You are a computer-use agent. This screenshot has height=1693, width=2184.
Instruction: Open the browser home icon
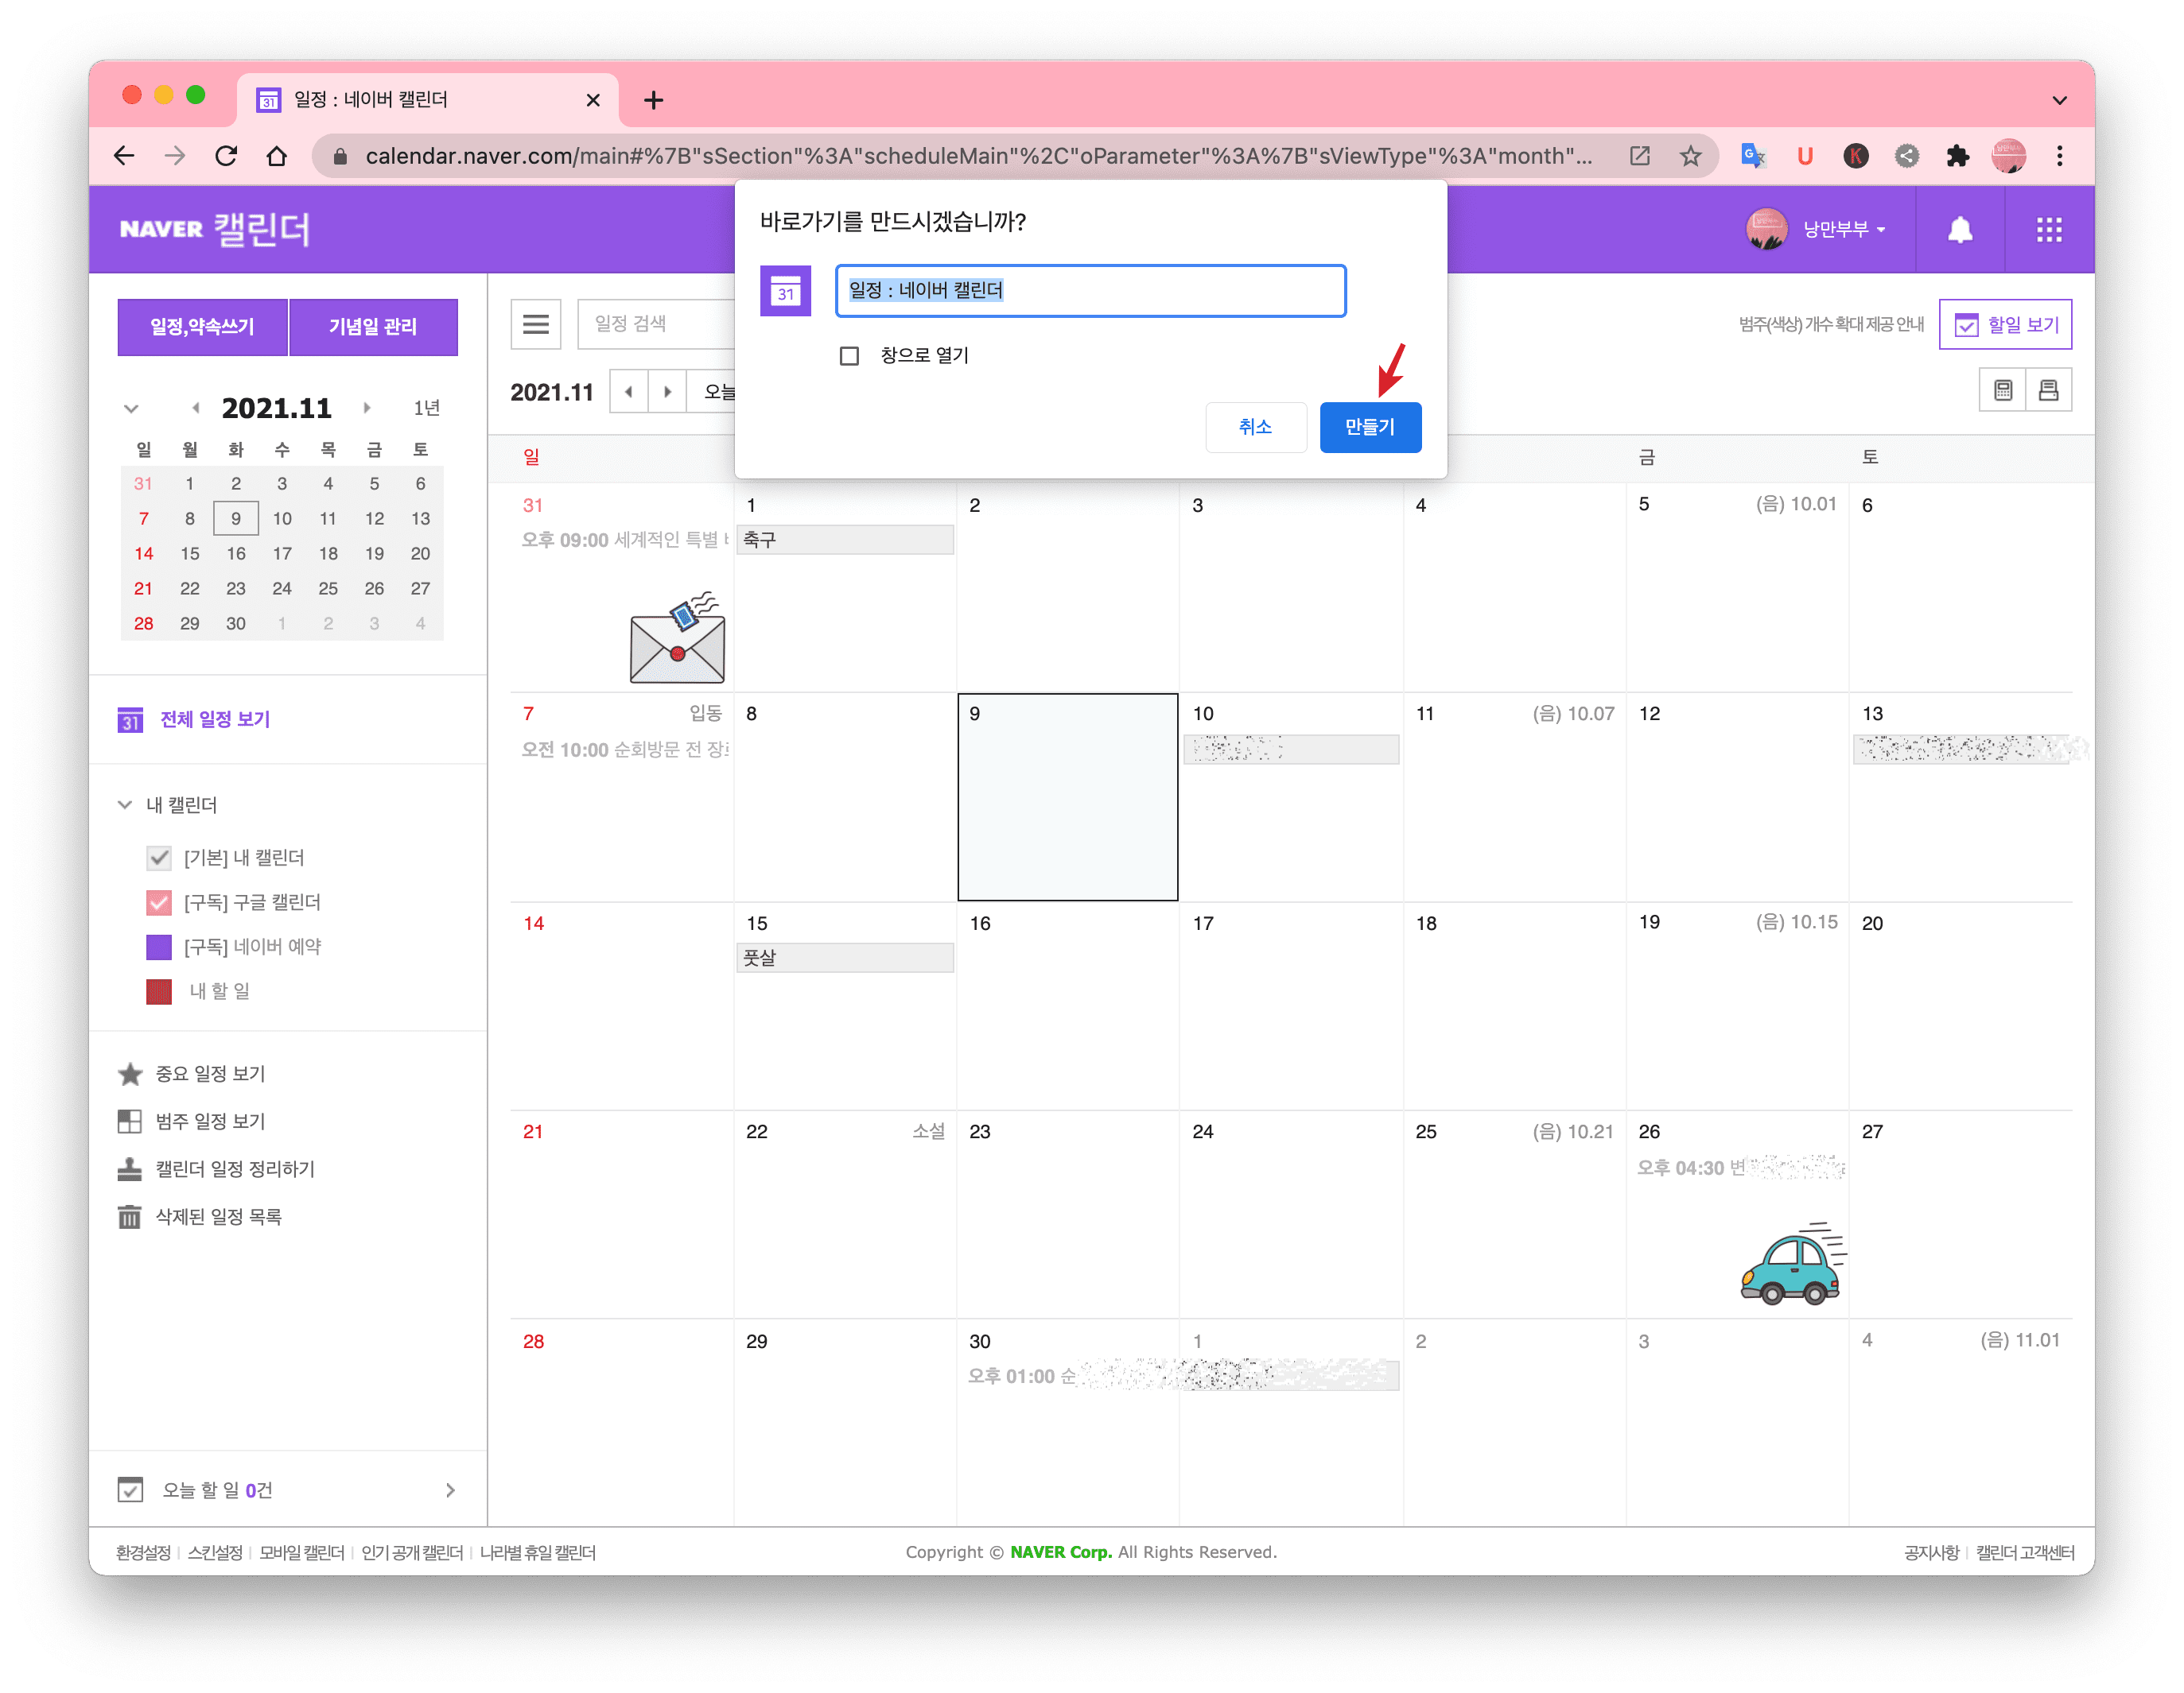point(277,156)
